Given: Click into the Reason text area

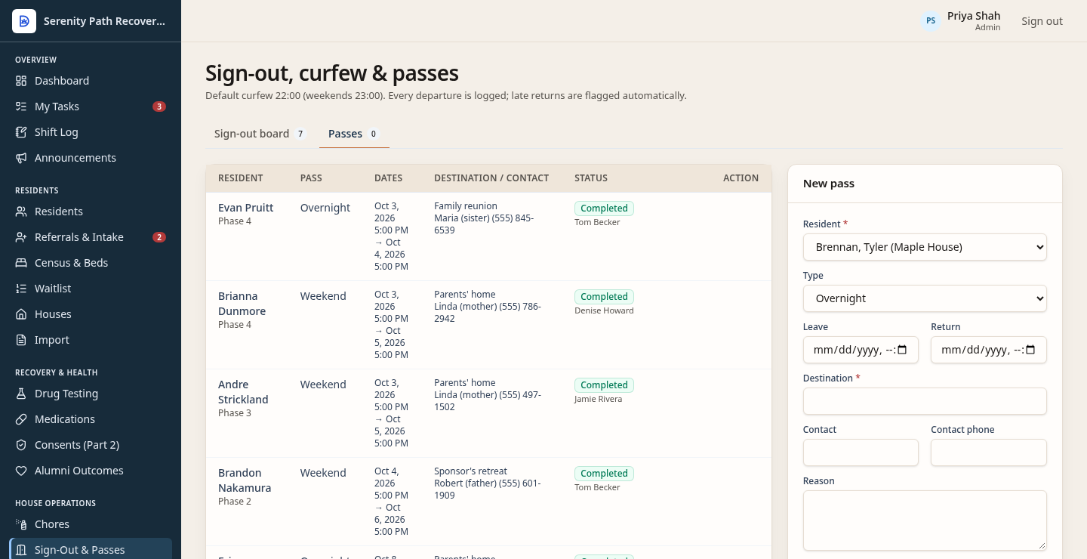Looking at the screenshot, I should point(925,520).
